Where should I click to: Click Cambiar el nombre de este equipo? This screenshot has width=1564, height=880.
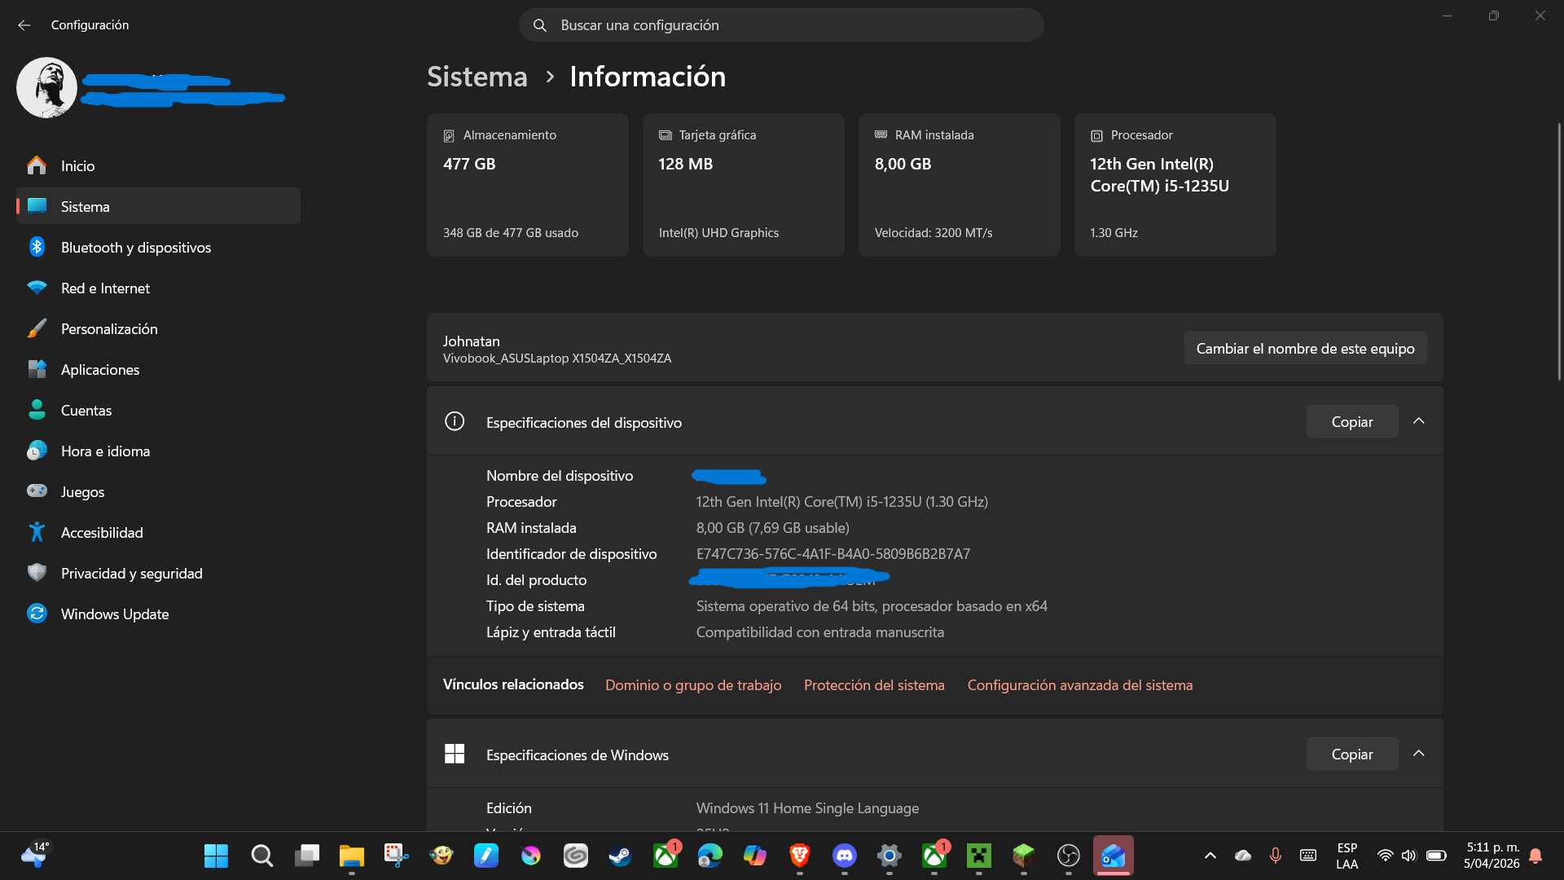tap(1304, 349)
